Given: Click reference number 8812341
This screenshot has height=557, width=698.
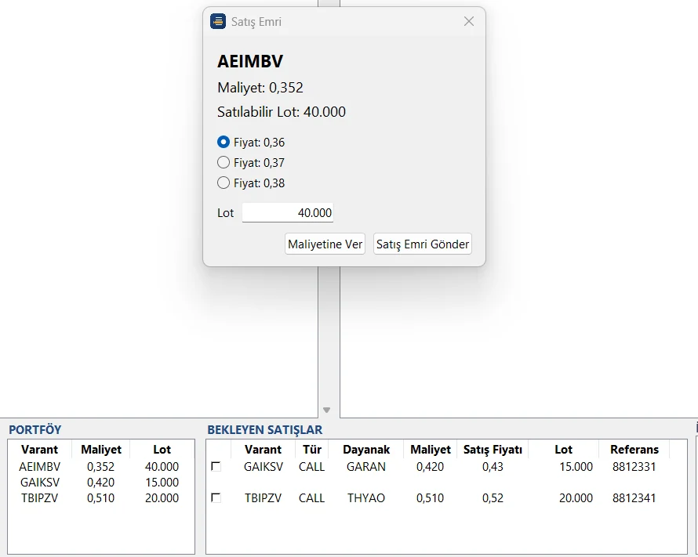Looking at the screenshot, I should tap(634, 498).
